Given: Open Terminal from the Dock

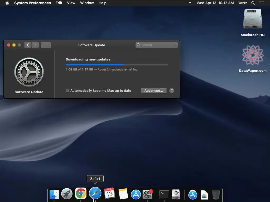Looking at the screenshot, I should coord(164,195).
